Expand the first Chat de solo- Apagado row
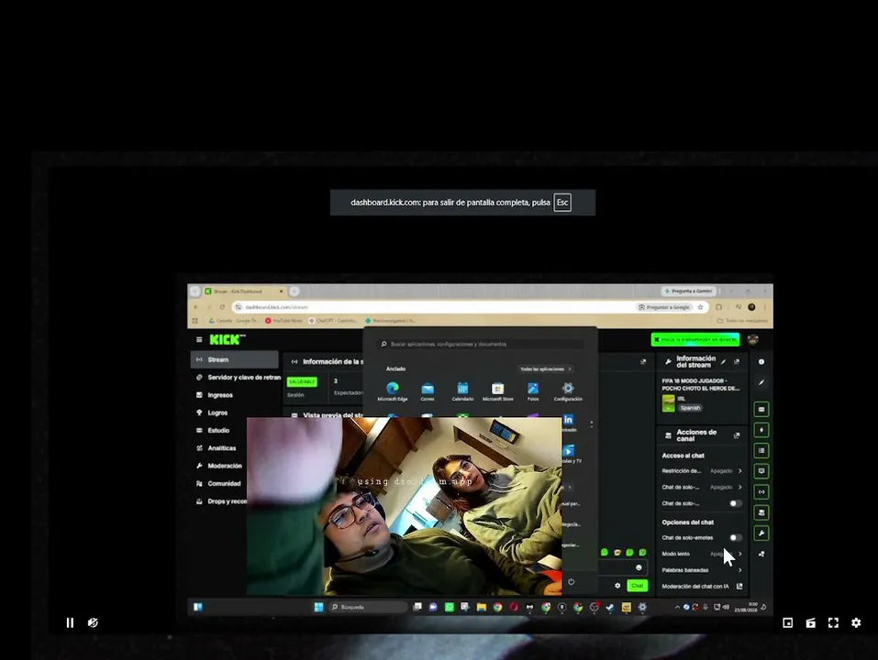This screenshot has height=660, width=878. click(702, 487)
